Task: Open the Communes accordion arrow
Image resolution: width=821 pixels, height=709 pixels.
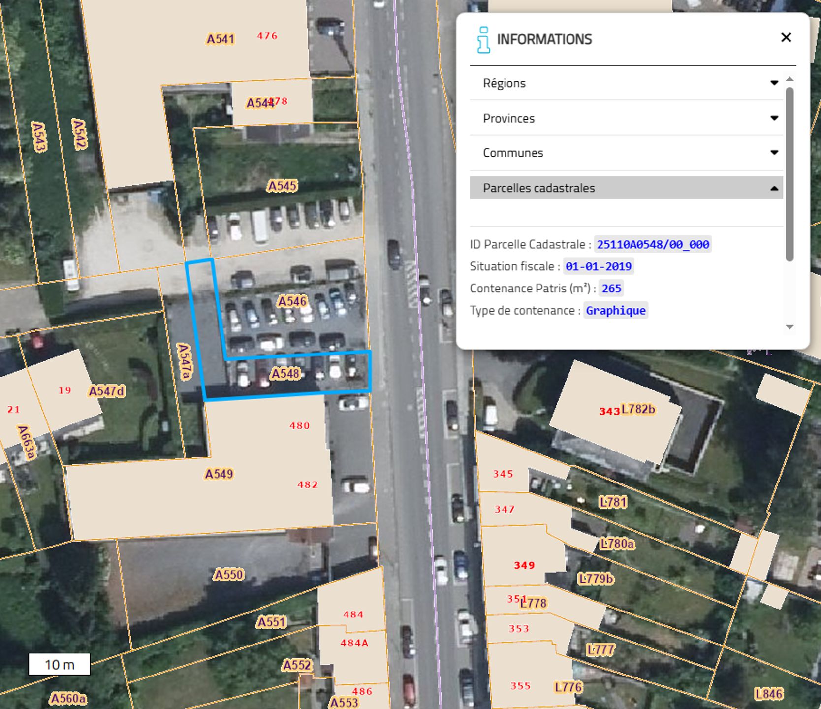Action: tap(774, 153)
